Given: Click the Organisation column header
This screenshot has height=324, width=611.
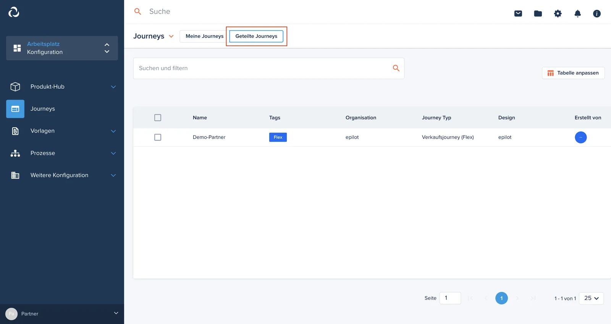Looking at the screenshot, I should point(361,118).
